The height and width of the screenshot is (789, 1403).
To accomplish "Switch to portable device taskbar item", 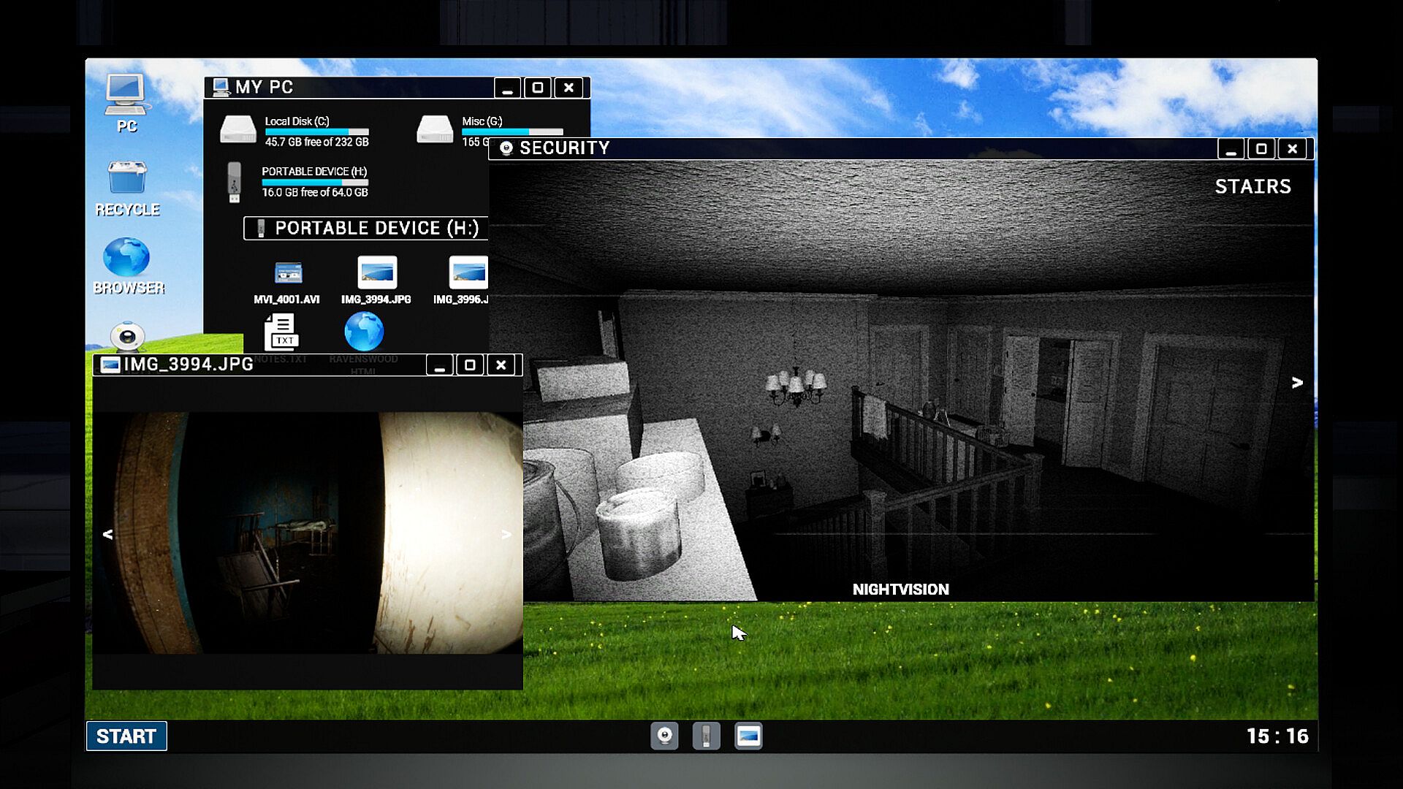I will [x=706, y=736].
